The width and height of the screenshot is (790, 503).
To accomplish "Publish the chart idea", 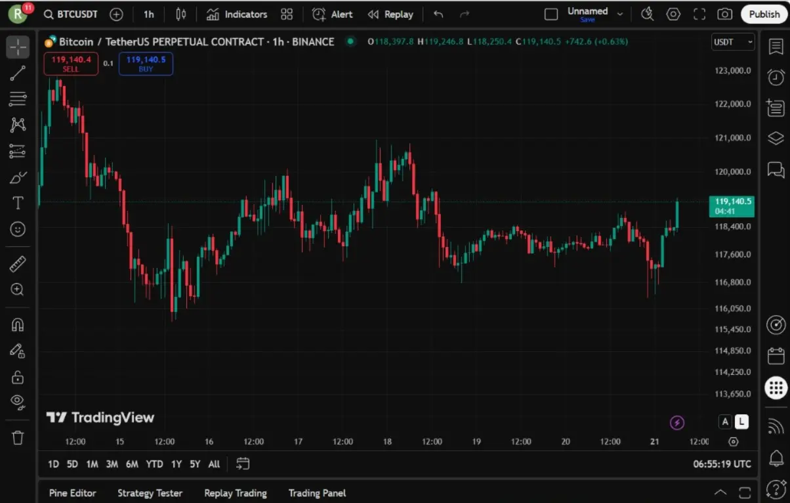I will click(764, 14).
